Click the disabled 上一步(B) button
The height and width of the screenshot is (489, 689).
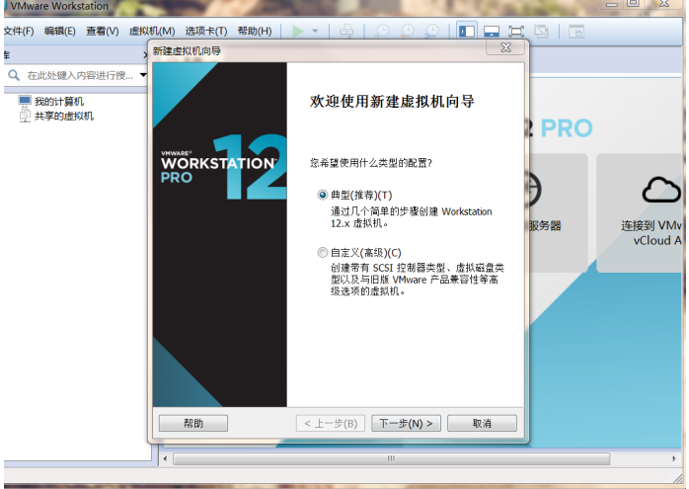pos(331,424)
